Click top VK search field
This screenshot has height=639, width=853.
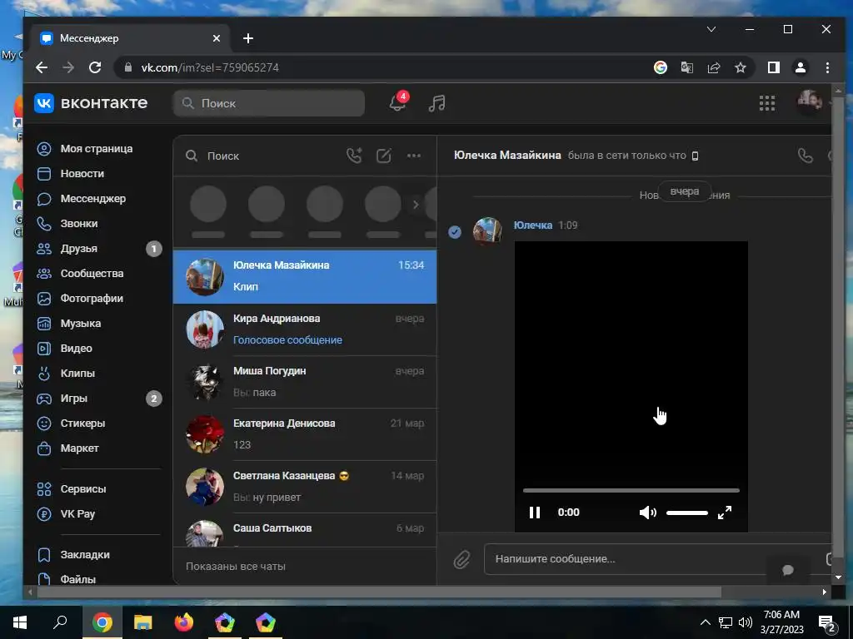(269, 103)
